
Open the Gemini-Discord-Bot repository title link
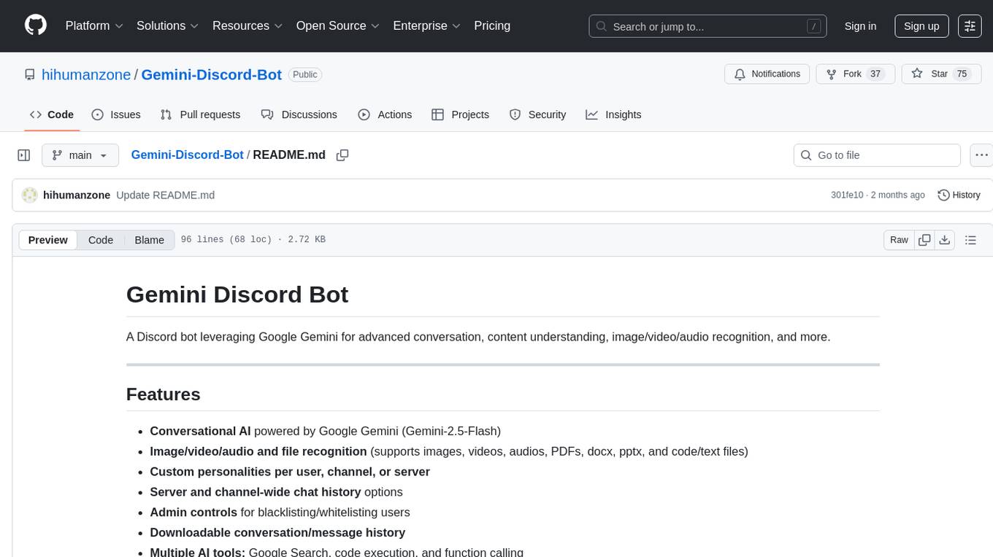[211, 74]
